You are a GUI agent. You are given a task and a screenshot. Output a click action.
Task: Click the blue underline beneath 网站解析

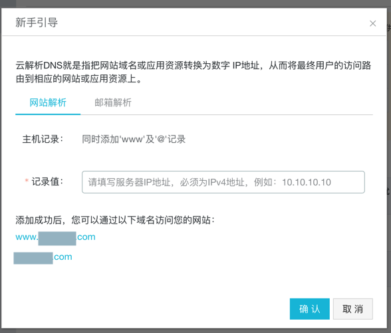(48, 114)
